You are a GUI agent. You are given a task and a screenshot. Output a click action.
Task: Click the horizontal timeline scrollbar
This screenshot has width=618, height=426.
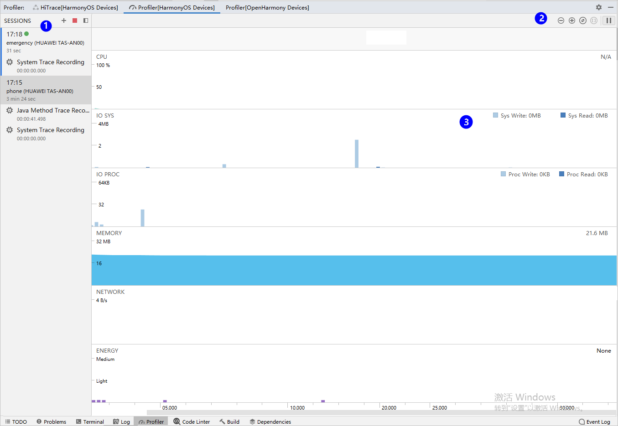tap(381, 412)
